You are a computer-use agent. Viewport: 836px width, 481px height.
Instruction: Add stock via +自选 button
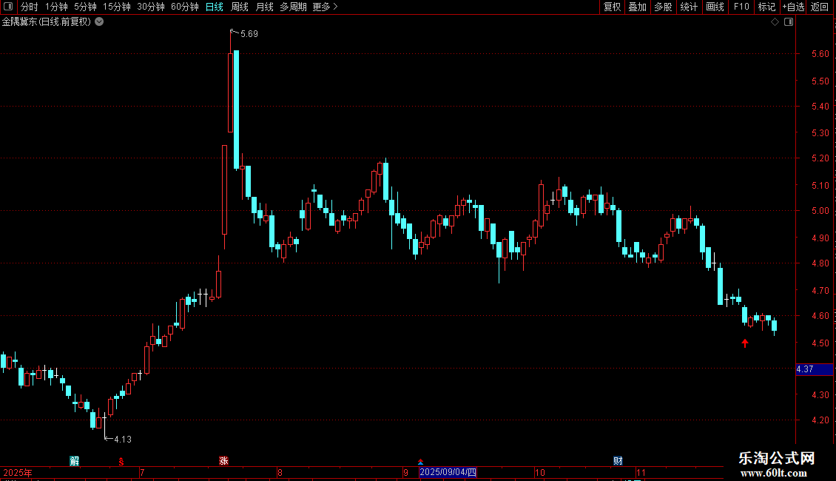(793, 7)
